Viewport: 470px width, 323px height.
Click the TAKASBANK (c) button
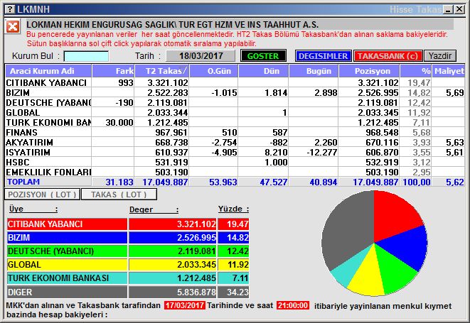[388, 56]
